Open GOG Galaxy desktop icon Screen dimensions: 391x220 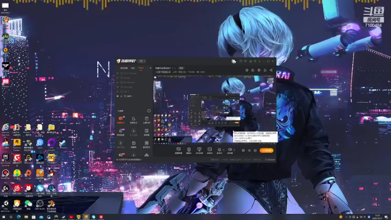[51, 144]
